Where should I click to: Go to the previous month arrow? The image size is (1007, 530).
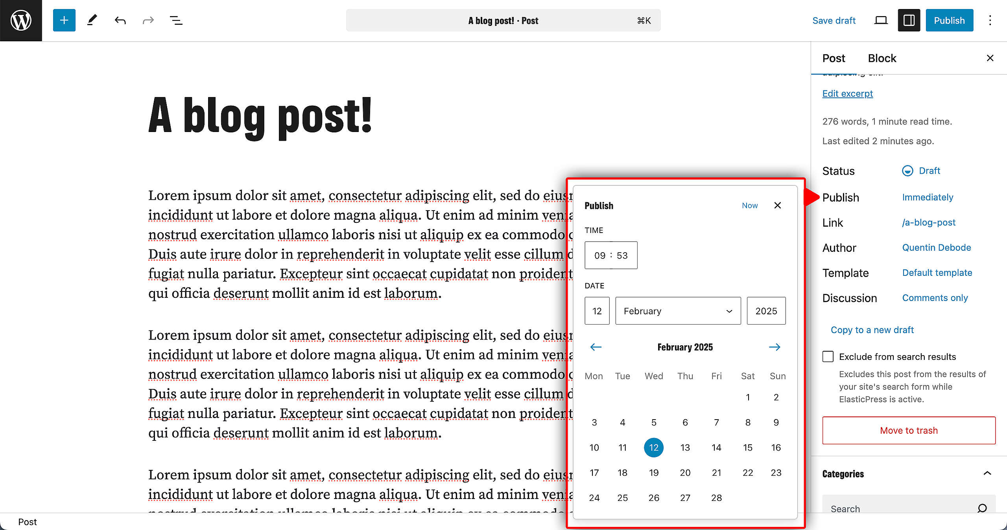pos(596,347)
